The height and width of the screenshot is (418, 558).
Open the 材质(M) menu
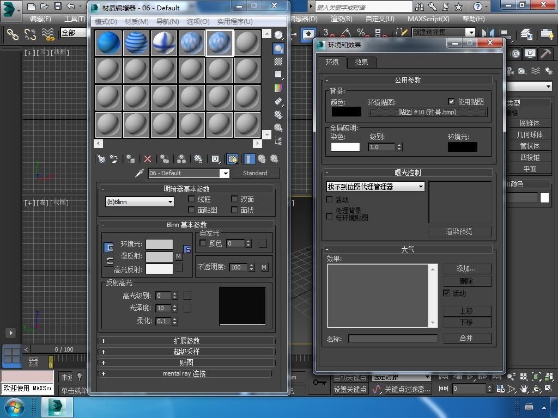(x=137, y=22)
